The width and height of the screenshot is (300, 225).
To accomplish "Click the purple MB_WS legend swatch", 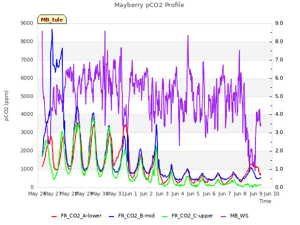I will click(x=223, y=217).
